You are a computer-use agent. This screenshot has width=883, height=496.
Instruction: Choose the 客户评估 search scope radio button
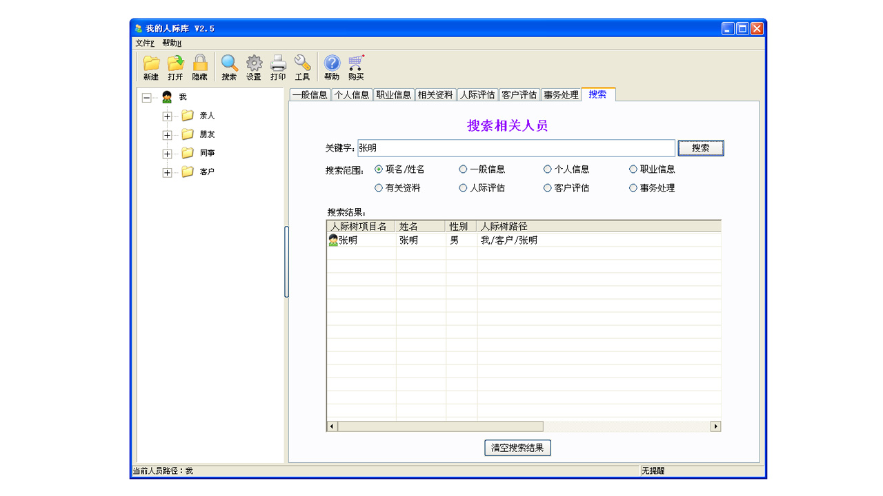click(548, 188)
